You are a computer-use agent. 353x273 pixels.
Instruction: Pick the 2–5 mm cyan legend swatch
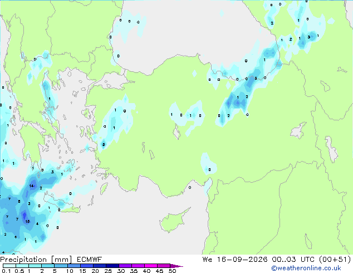pyautogui.click(x=48, y=266)
